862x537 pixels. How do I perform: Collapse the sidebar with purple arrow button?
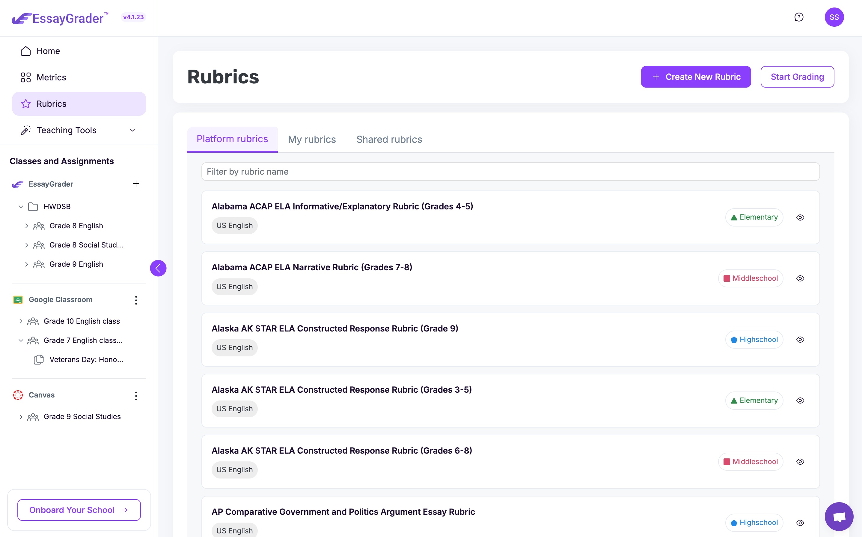pyautogui.click(x=158, y=268)
